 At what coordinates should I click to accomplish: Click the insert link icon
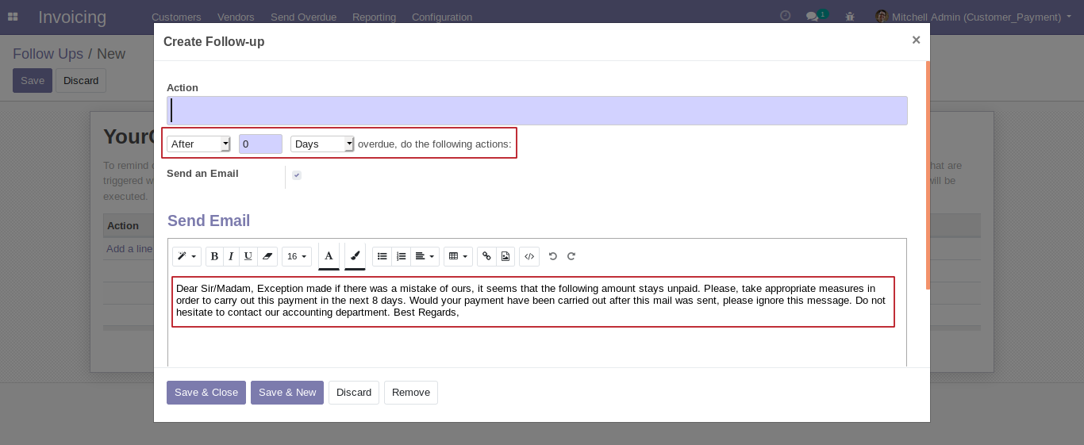click(x=487, y=256)
